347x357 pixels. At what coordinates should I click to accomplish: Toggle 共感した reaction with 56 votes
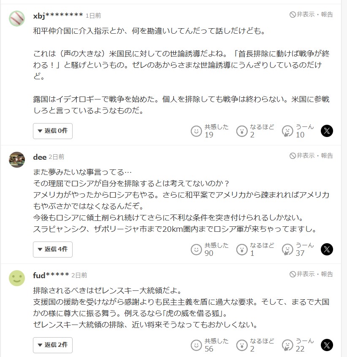(x=196, y=345)
